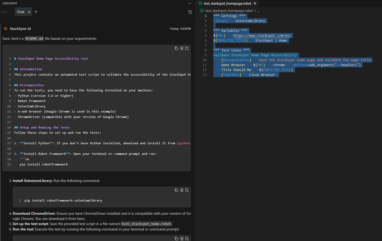Insert seleniumlibrary snippet at cursor

(182, 190)
